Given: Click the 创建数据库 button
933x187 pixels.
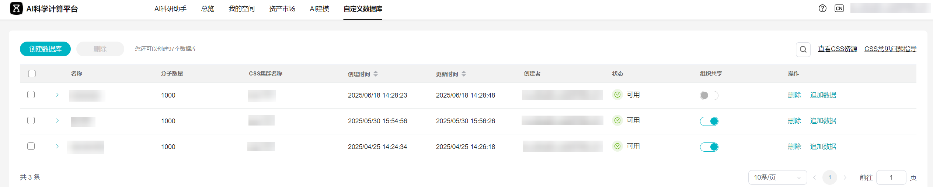Looking at the screenshot, I should [45, 49].
